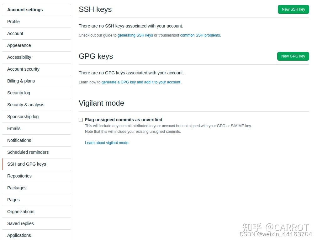317x240 pixels.
Task: Open Profile settings
Action: 13,22
